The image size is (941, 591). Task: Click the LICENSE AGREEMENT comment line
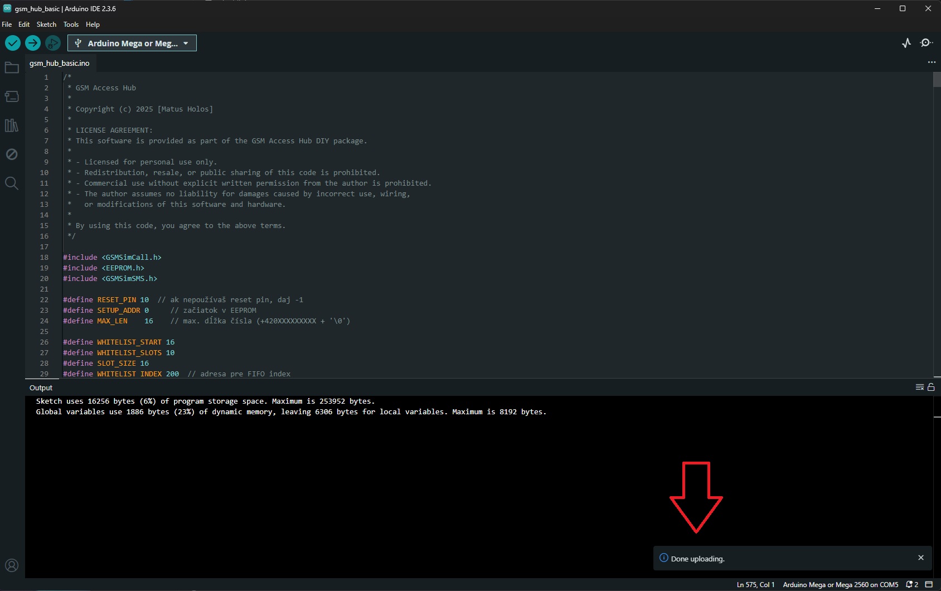[x=110, y=130]
